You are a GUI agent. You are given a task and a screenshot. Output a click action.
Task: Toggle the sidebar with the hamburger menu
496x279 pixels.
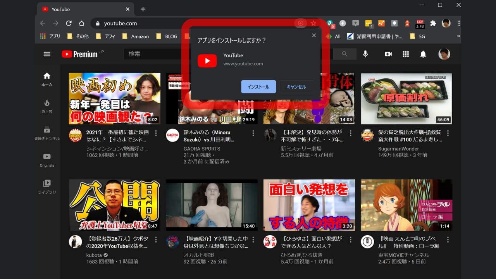coord(46,54)
